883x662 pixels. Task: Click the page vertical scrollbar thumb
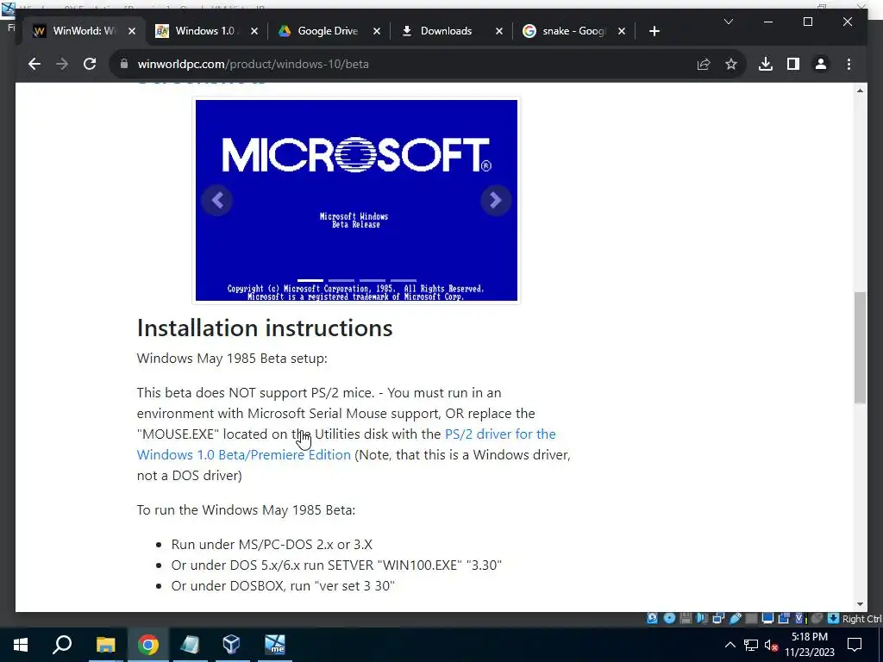click(860, 347)
